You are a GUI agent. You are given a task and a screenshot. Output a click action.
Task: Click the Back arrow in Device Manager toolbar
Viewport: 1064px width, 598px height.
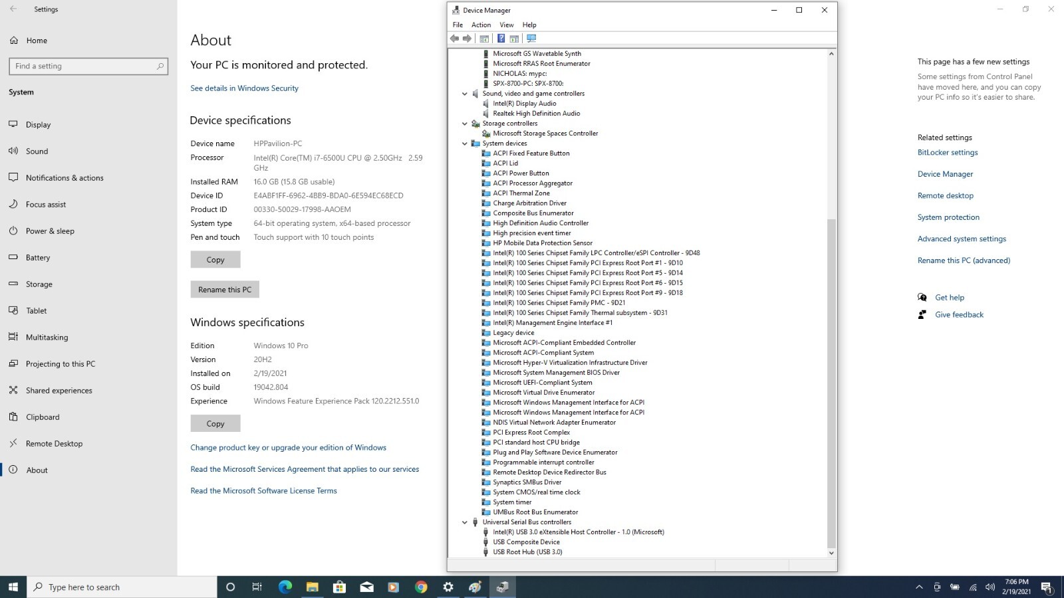tap(454, 39)
